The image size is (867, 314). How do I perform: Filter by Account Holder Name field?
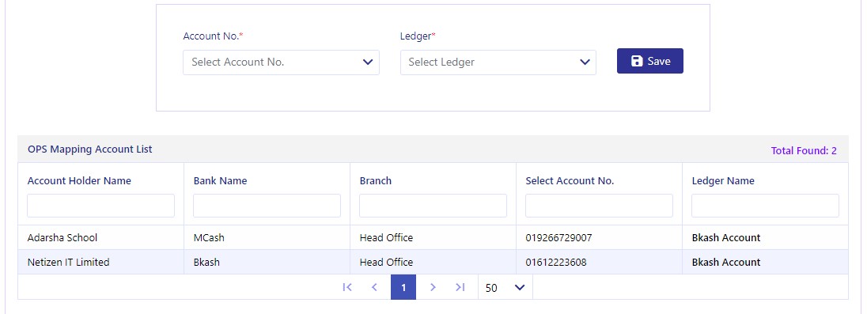tap(100, 206)
